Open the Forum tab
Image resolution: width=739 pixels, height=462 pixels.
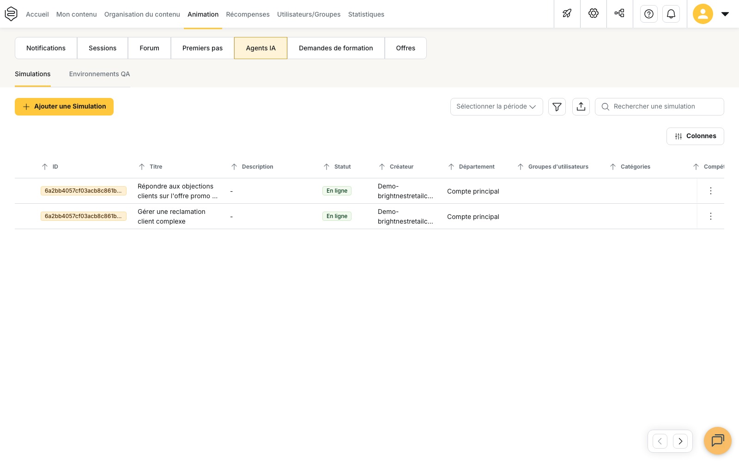150,48
